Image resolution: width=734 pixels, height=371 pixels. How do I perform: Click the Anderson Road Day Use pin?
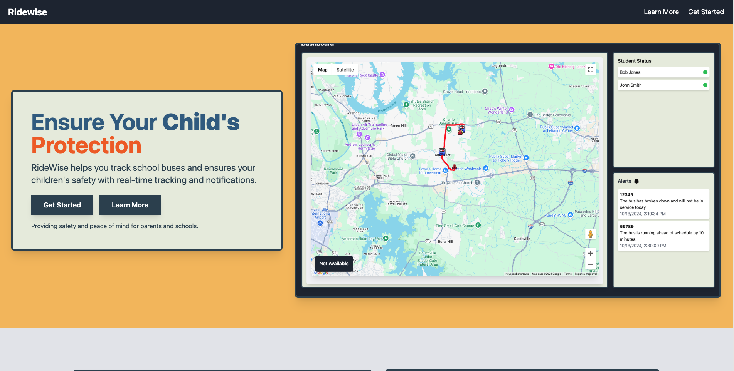(386, 238)
